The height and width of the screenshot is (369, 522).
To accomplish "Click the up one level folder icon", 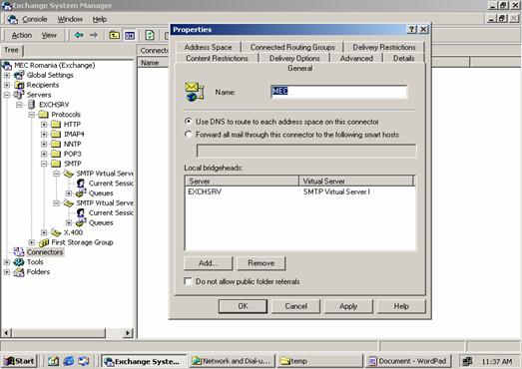I will [x=115, y=35].
